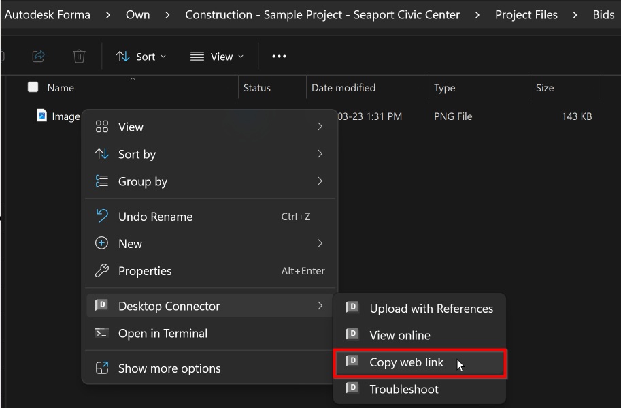The width and height of the screenshot is (621, 408).
Task: Click the View lines icon in the toolbar
Action: (197, 57)
